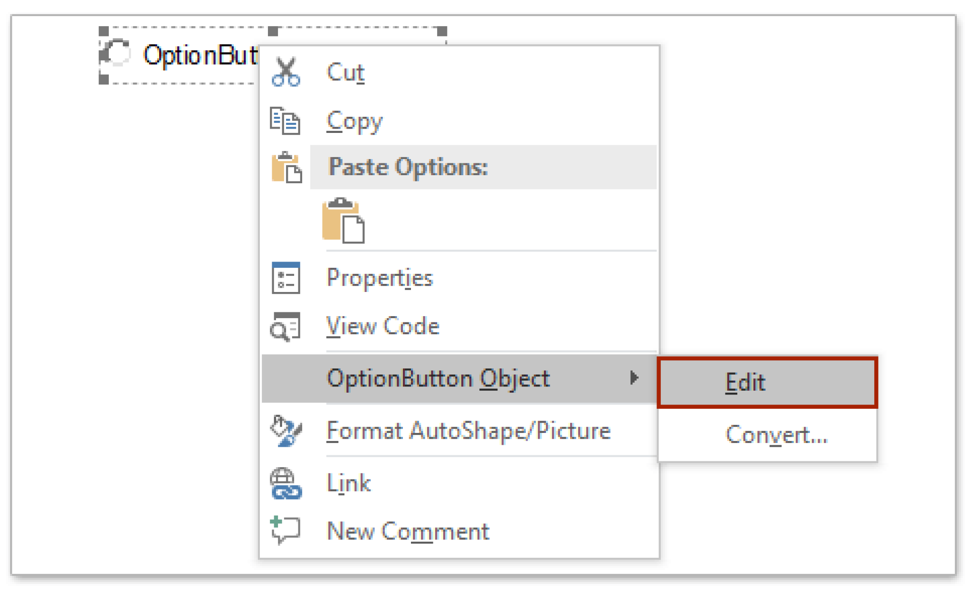Click the Format AutoShape/Picture paint icon

click(286, 430)
